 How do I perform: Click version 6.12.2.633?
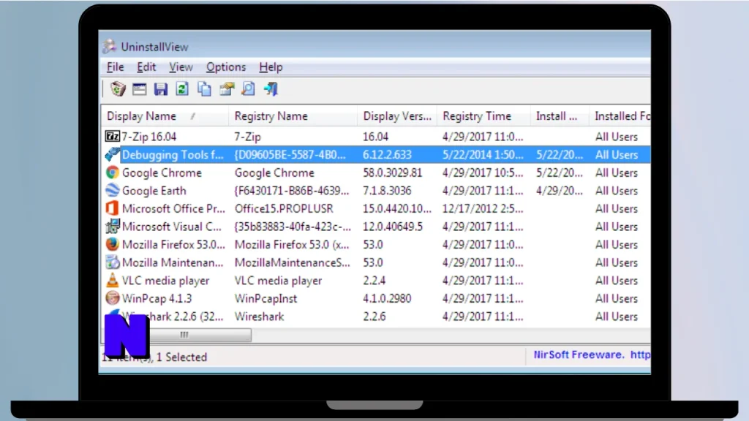[x=387, y=155]
